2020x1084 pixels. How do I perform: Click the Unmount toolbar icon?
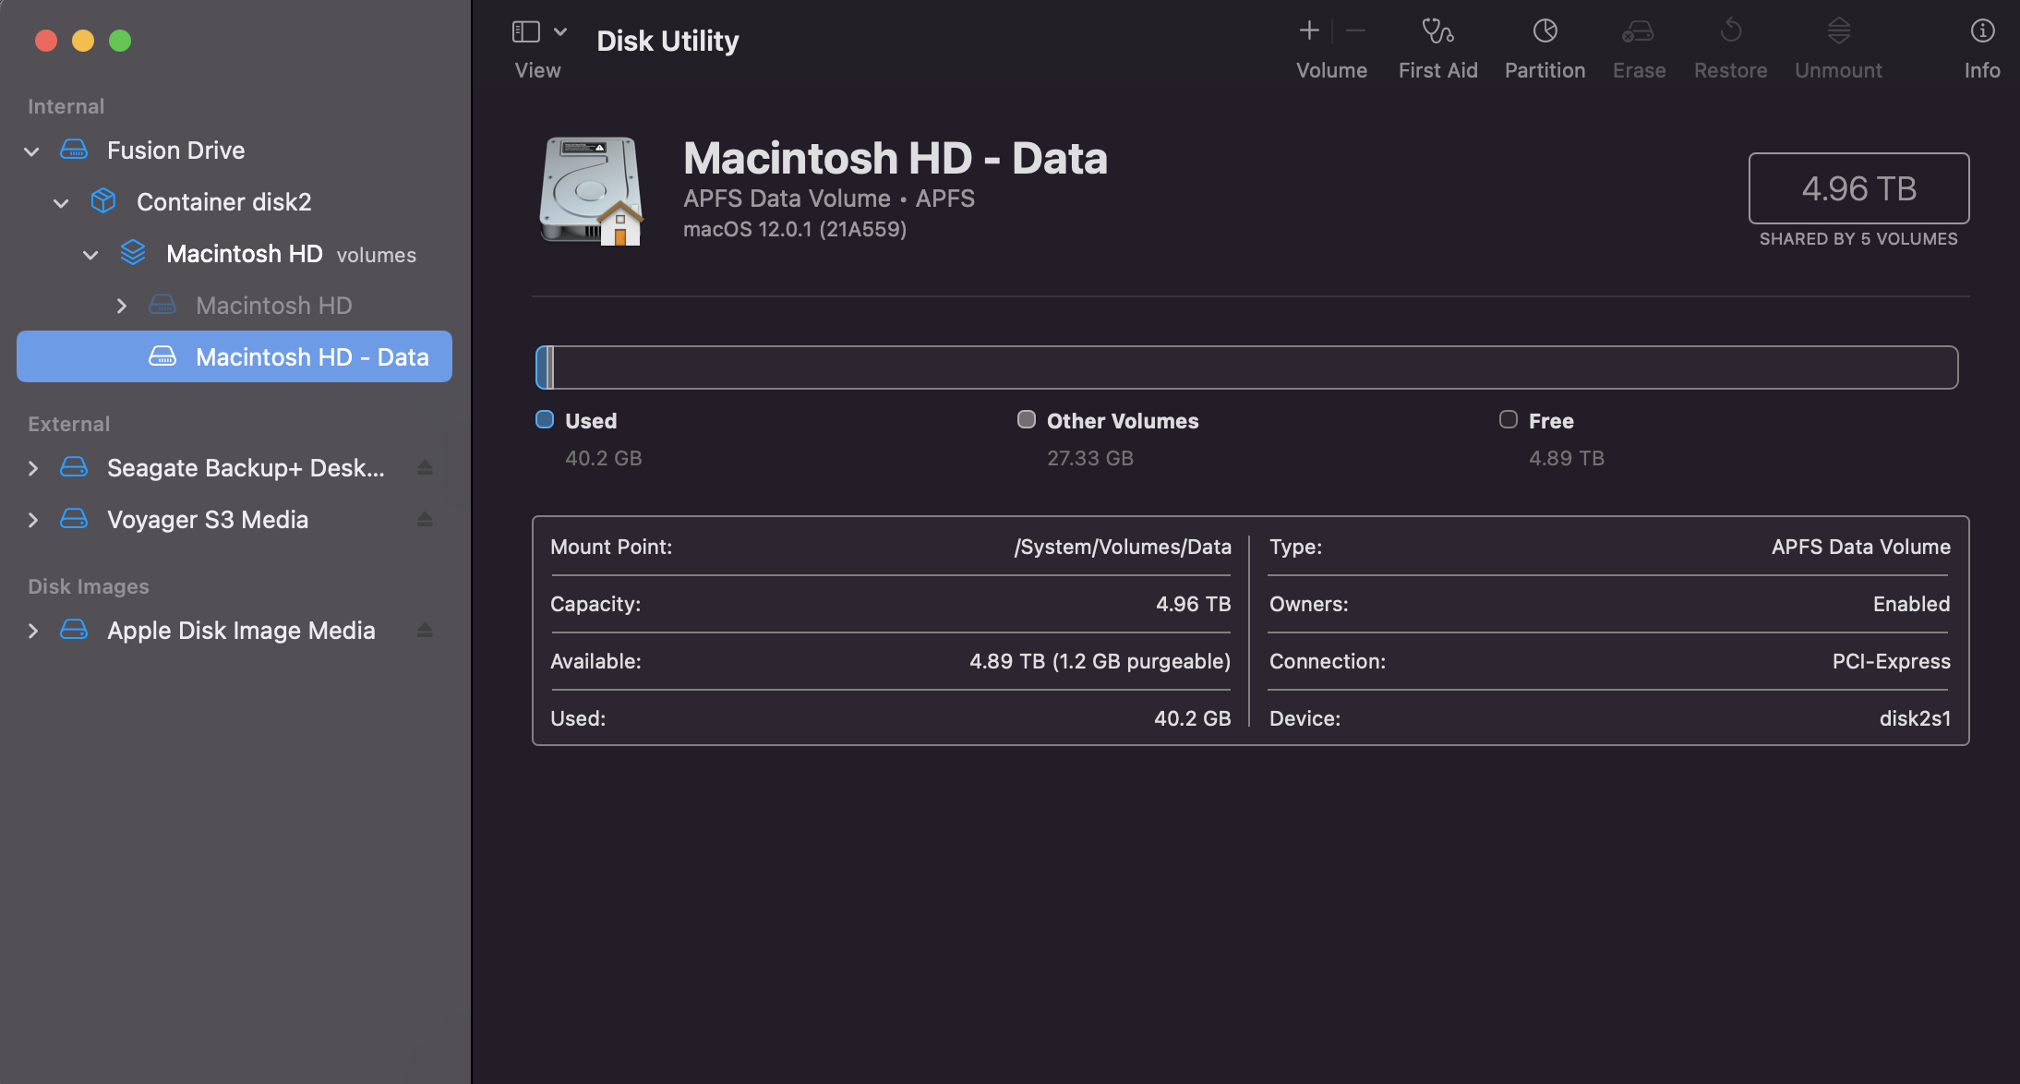tap(1838, 31)
